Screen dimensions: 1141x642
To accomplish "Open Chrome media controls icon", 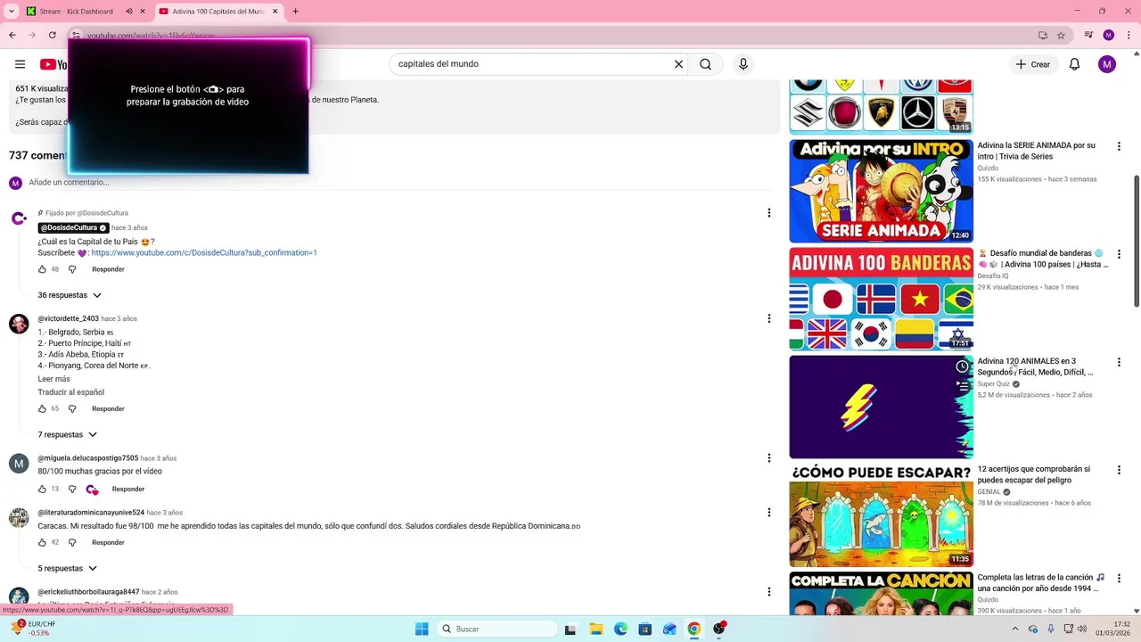I will [1088, 35].
